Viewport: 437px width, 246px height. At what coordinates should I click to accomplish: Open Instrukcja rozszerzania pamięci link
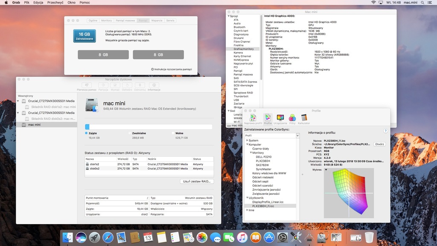(172, 69)
